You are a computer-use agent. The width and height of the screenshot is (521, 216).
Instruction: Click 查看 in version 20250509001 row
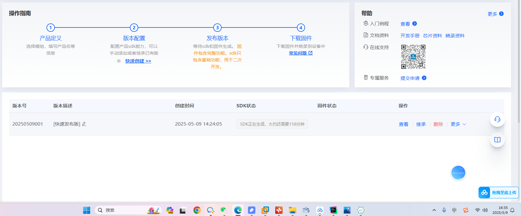[404, 124]
